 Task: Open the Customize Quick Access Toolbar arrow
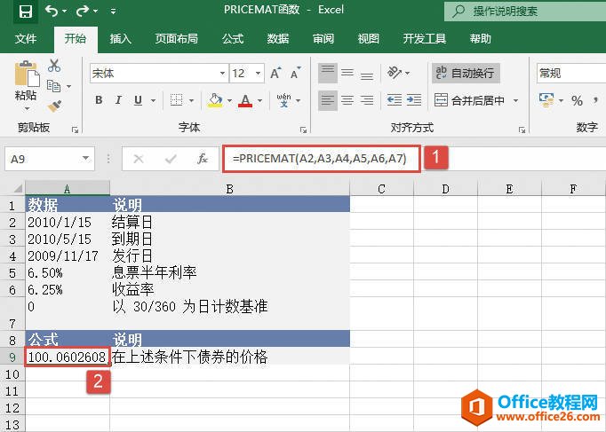(113, 12)
